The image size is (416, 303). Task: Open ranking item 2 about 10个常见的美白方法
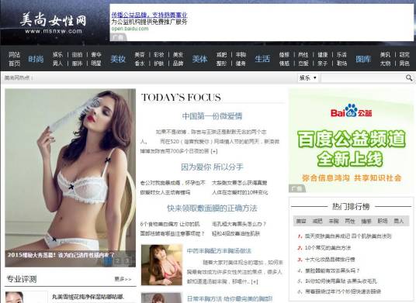coord(328,248)
